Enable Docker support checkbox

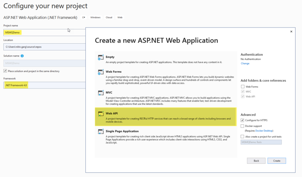[x=242, y=126]
